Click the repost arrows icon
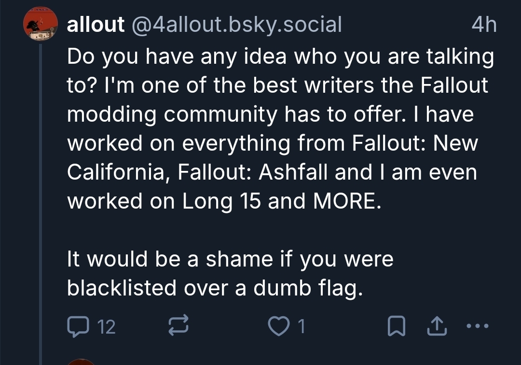521x365 pixels. coord(177,327)
